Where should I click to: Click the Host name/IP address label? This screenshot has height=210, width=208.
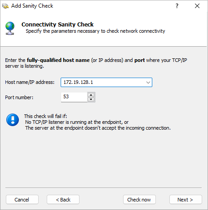point(30,82)
